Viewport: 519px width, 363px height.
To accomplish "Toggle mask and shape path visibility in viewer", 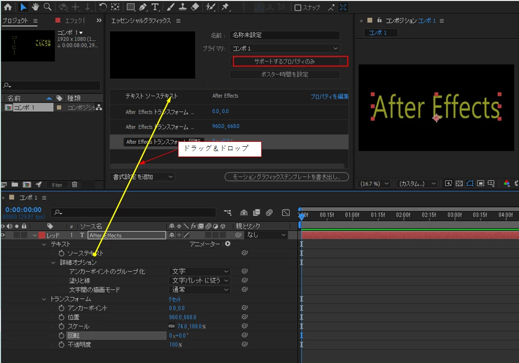I will click(470, 184).
